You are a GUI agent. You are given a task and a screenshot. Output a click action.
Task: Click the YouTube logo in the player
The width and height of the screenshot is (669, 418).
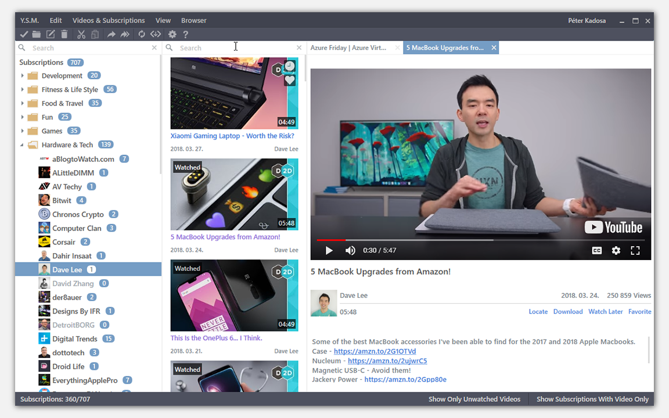(x=613, y=228)
